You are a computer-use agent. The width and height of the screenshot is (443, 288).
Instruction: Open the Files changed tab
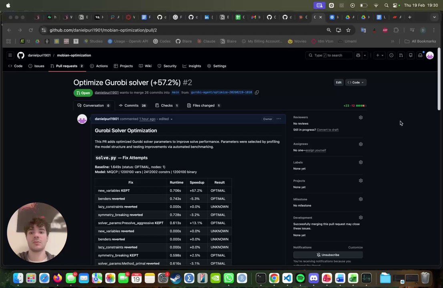pyautogui.click(x=204, y=106)
